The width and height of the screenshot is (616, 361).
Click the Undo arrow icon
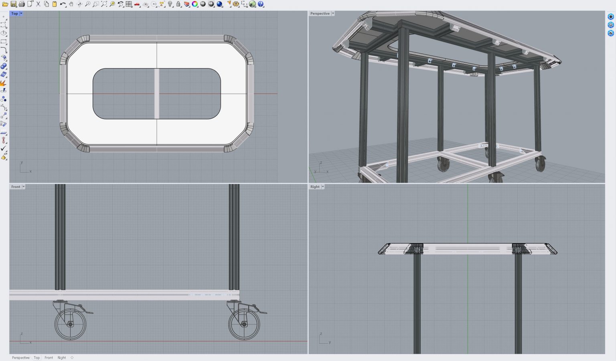point(63,4)
